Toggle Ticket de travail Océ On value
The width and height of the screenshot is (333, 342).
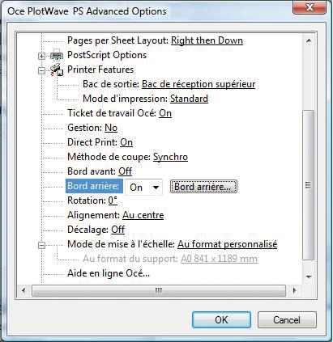pyautogui.click(x=165, y=113)
